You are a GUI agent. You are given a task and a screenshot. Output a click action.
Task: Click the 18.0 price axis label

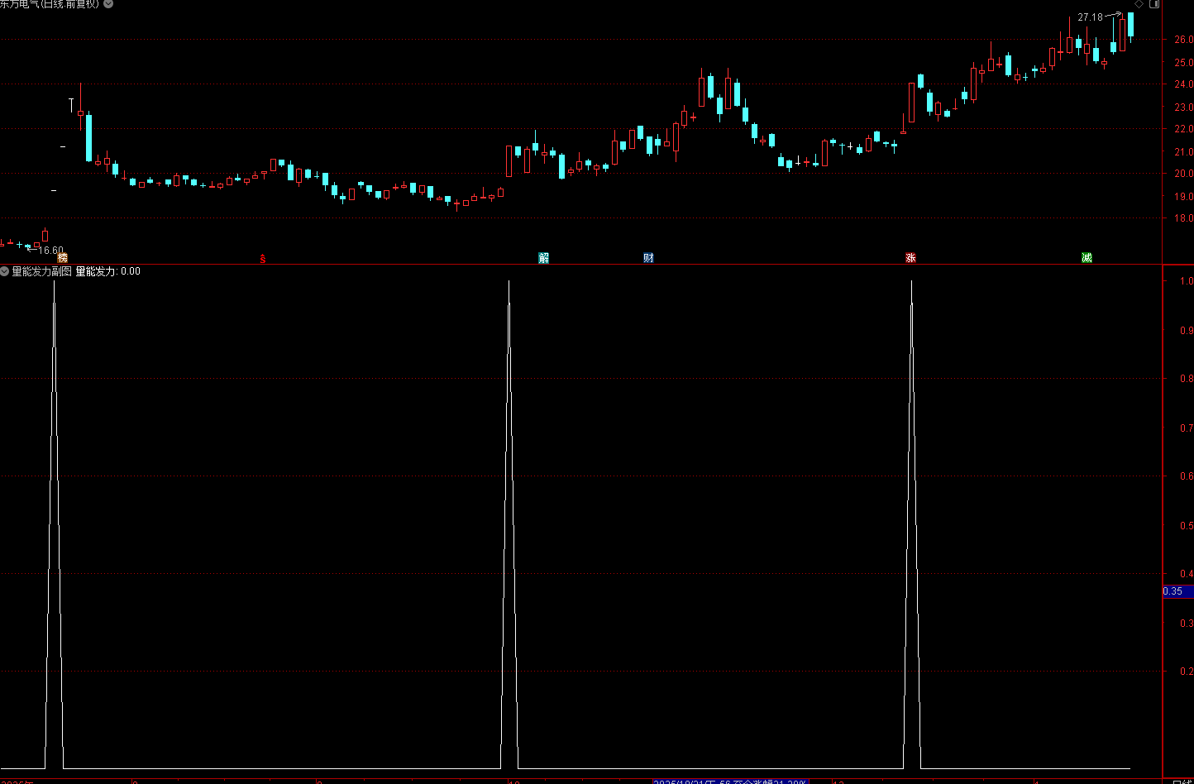(1183, 218)
